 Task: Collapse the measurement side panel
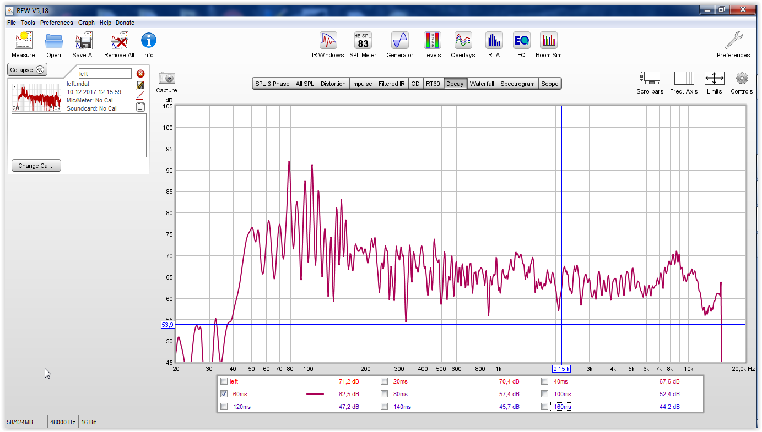tap(26, 70)
